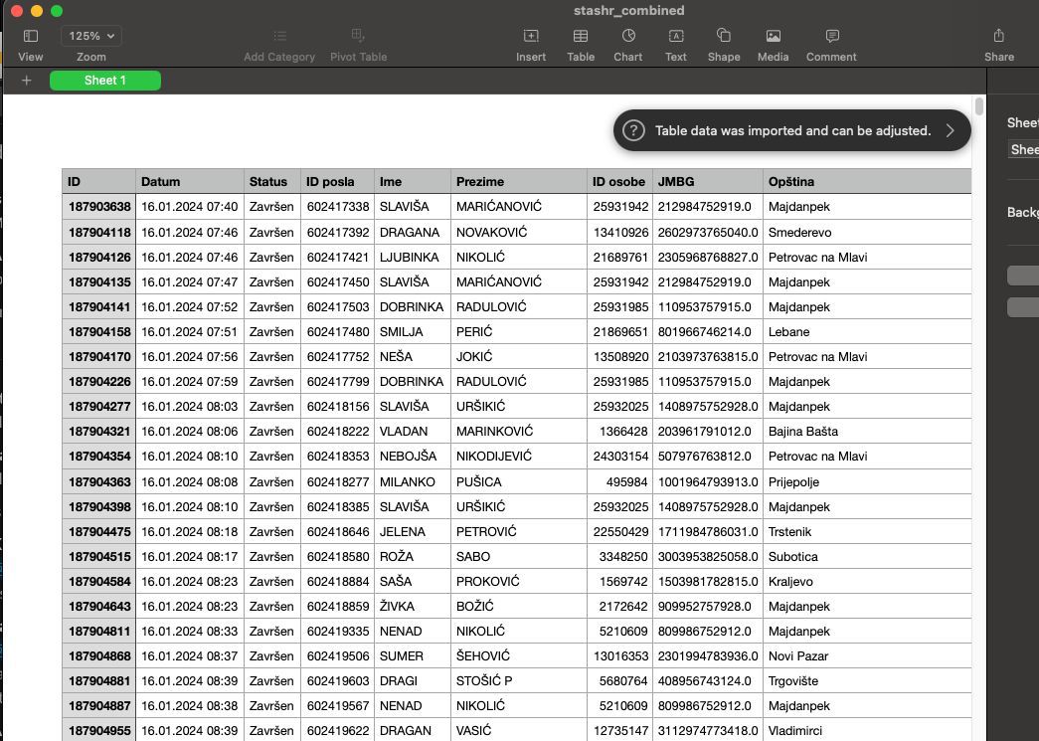
Task: Expand the import notification with its chevron
Action: tap(950, 130)
